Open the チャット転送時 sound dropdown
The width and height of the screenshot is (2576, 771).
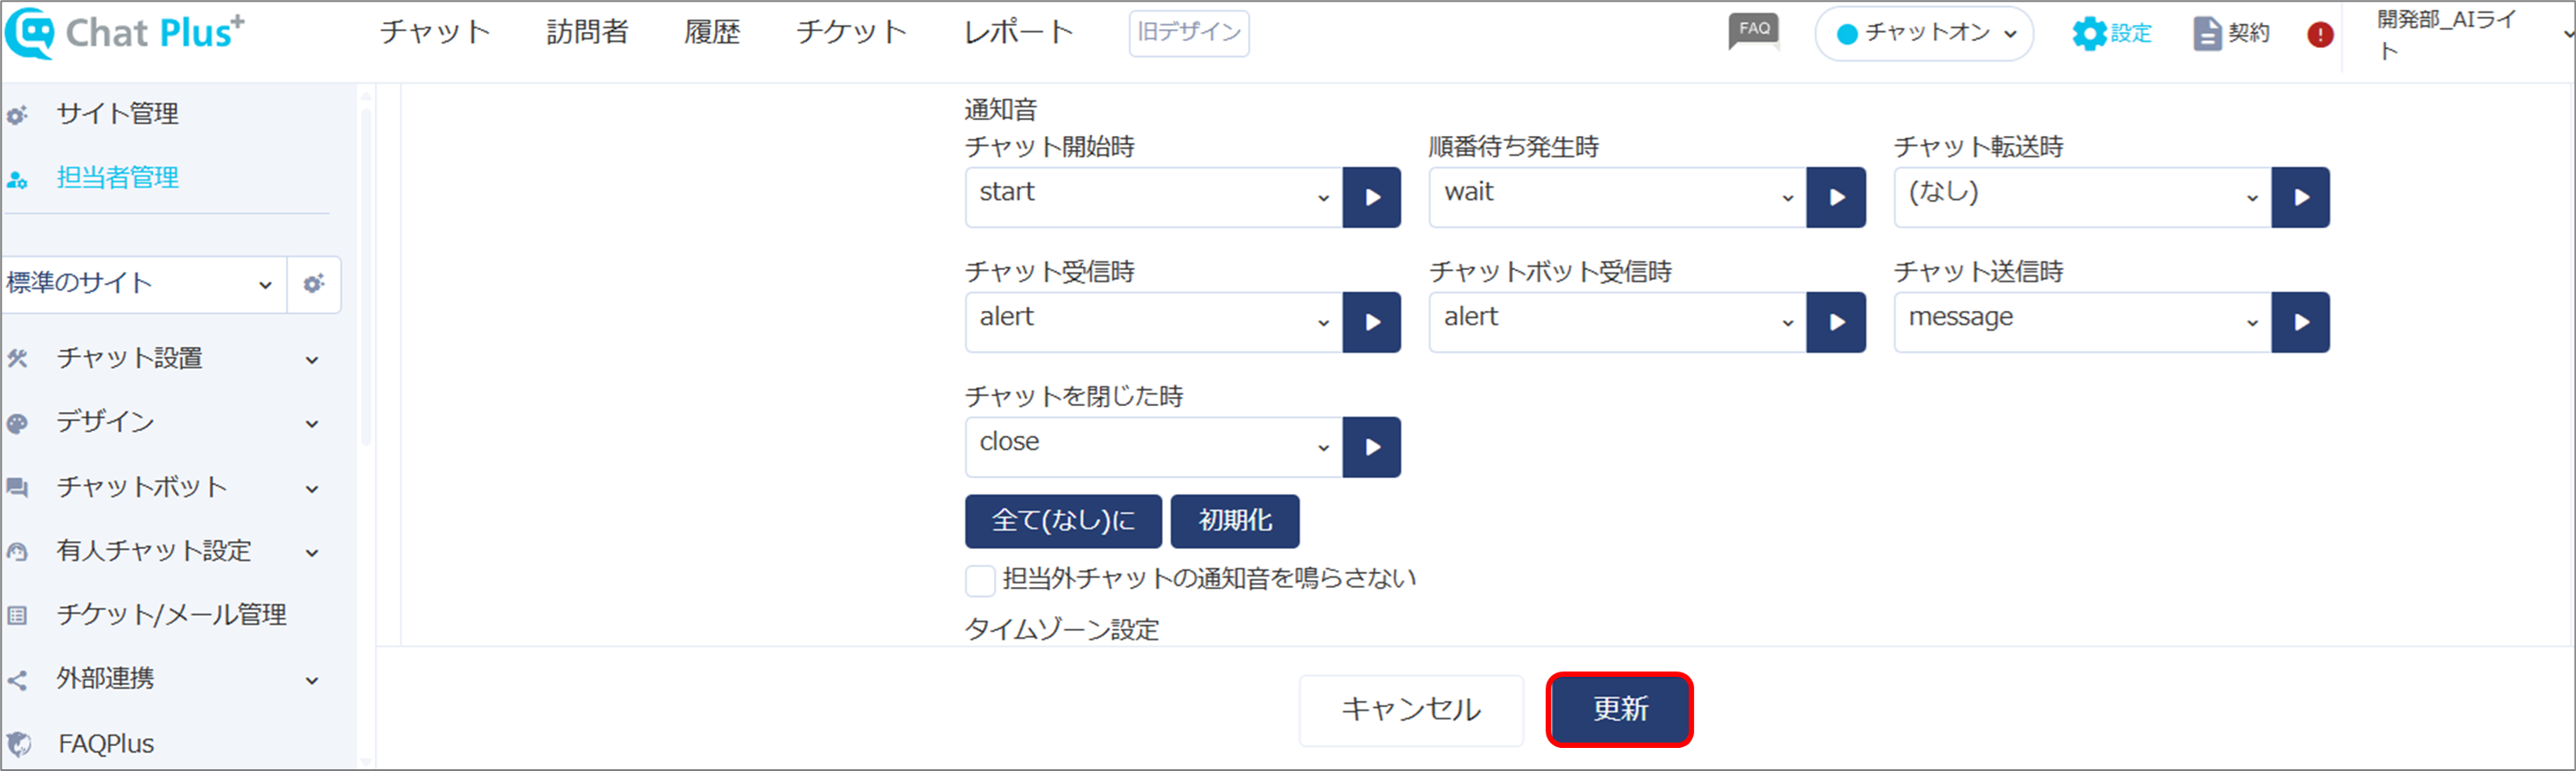(2083, 197)
